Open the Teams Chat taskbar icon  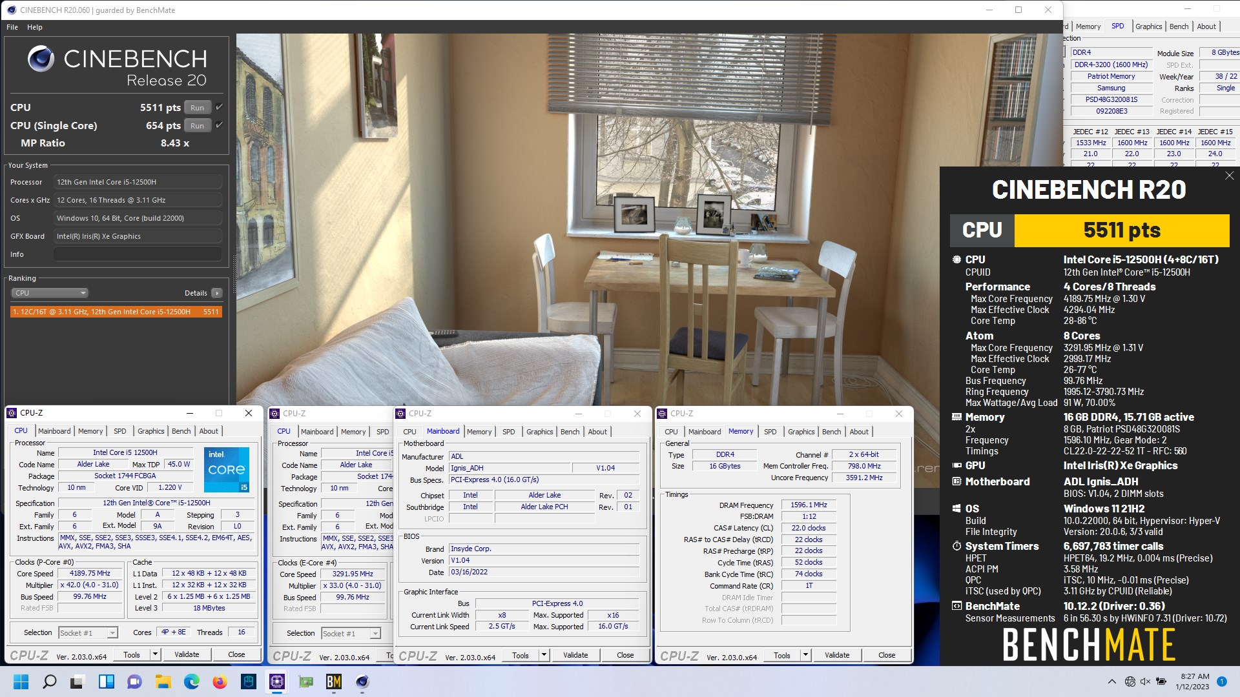pos(134,682)
